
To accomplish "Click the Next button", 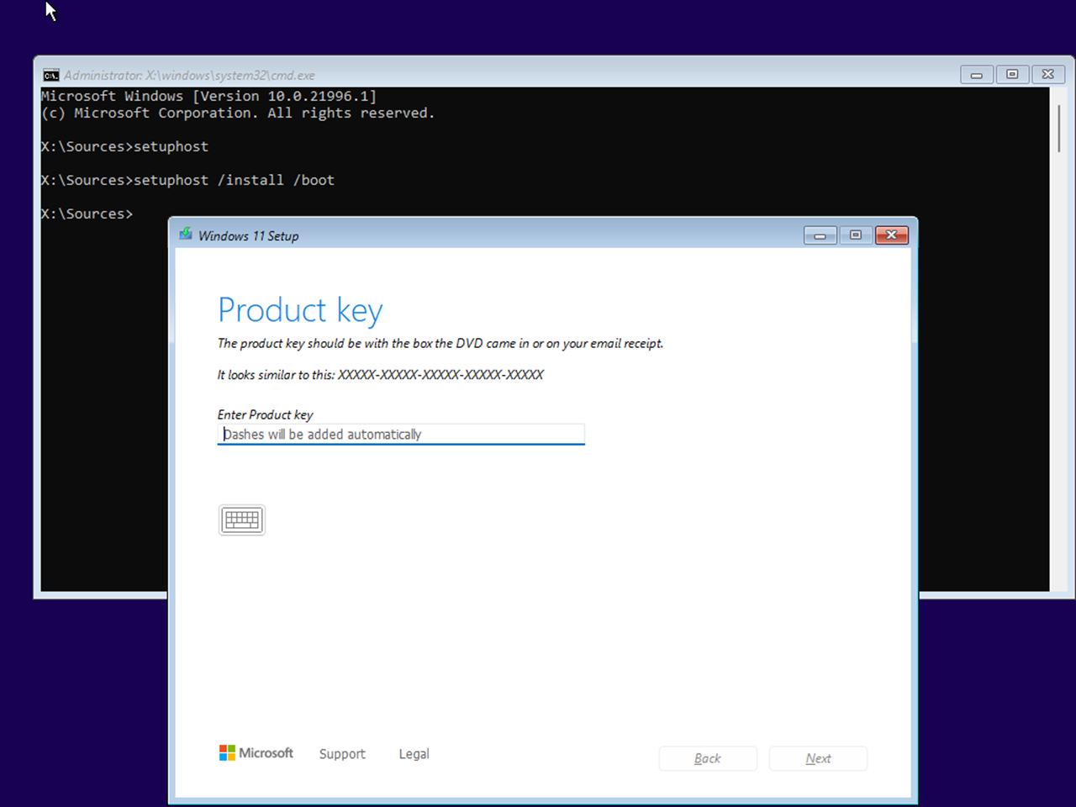I will point(818,758).
